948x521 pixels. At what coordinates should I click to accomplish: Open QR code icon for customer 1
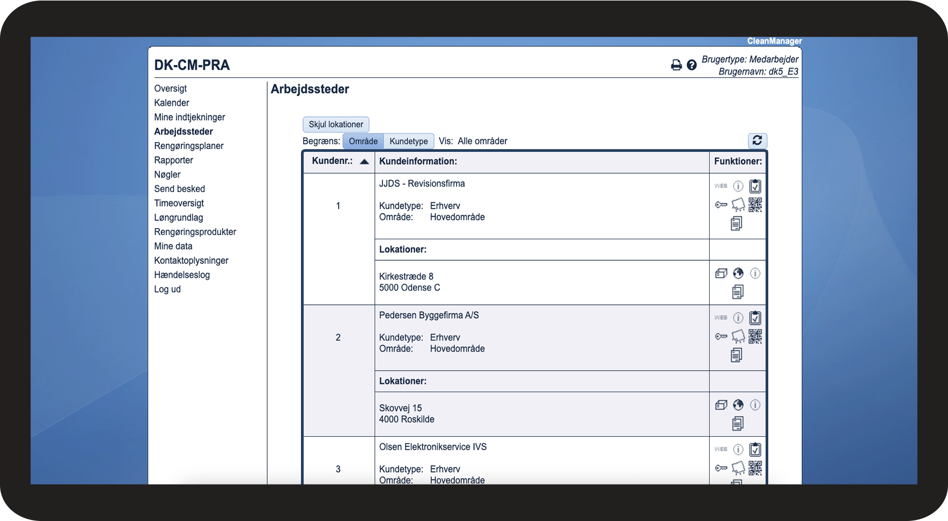point(755,204)
